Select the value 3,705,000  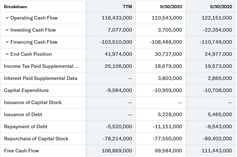[x=170, y=30]
